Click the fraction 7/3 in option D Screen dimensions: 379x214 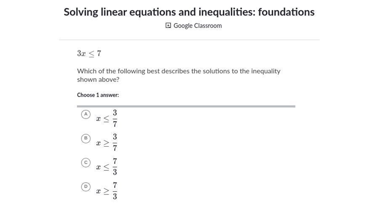pyautogui.click(x=115, y=191)
